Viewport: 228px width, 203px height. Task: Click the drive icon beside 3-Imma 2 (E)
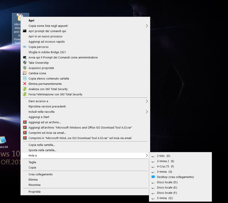pyautogui.click(x=153, y=161)
